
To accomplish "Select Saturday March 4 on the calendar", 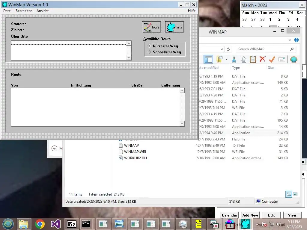I will [297, 19].
